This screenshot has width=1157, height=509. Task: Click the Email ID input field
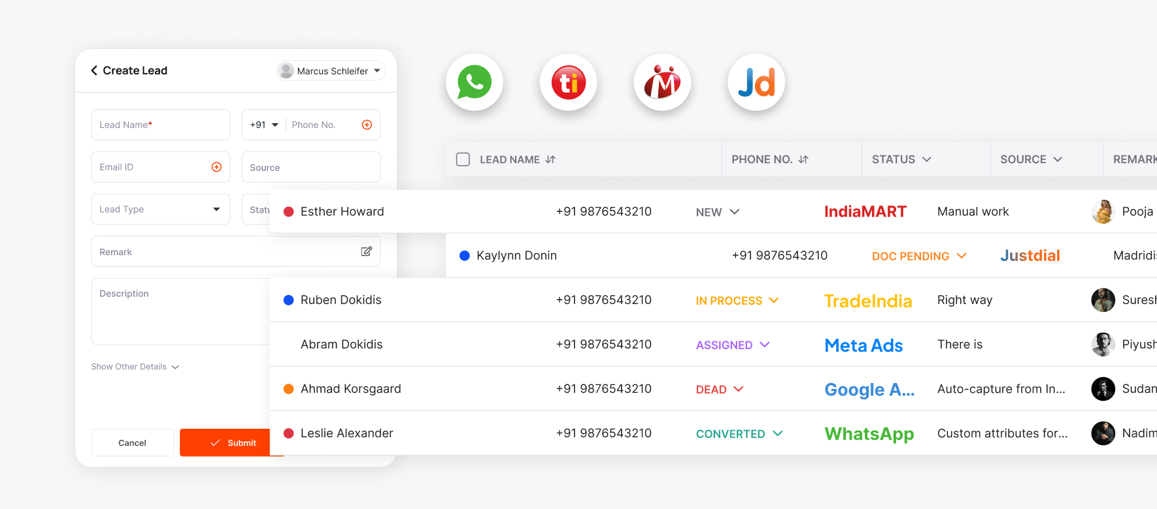point(161,167)
